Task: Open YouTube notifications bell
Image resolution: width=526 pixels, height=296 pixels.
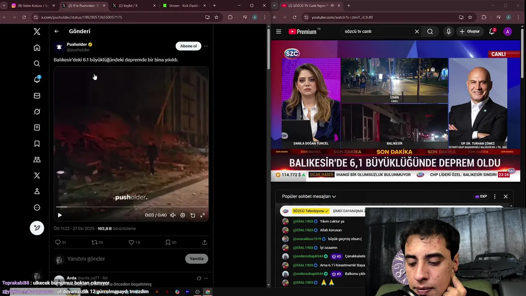Action: pyautogui.click(x=492, y=32)
